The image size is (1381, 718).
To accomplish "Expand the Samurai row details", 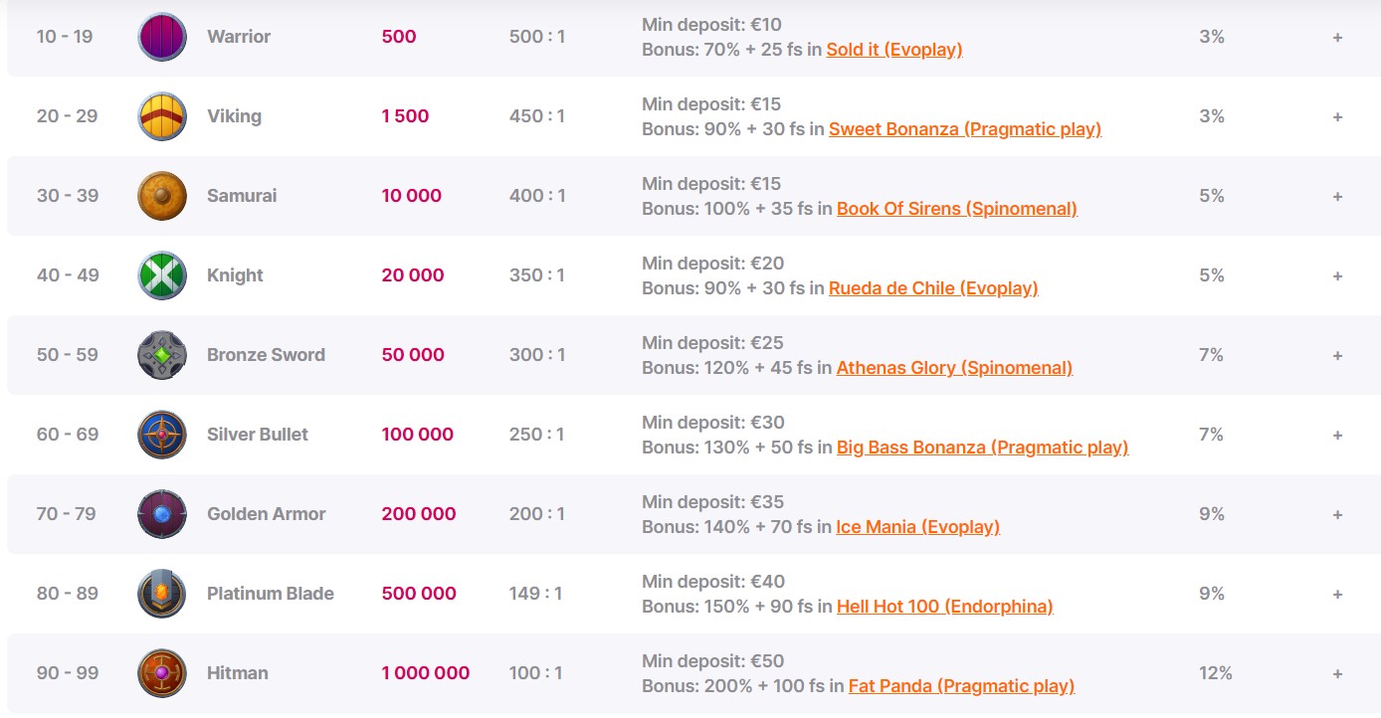I will (x=1337, y=196).
